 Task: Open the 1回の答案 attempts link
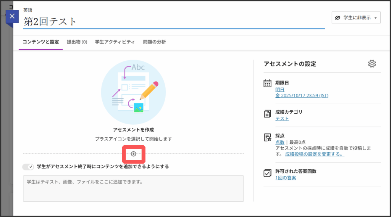point(286,178)
